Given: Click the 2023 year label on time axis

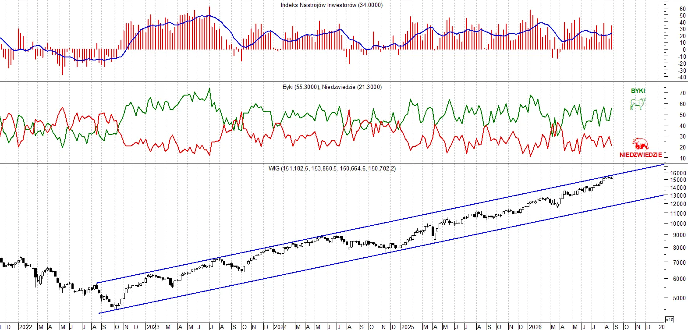Looking at the screenshot, I should 153,327.
